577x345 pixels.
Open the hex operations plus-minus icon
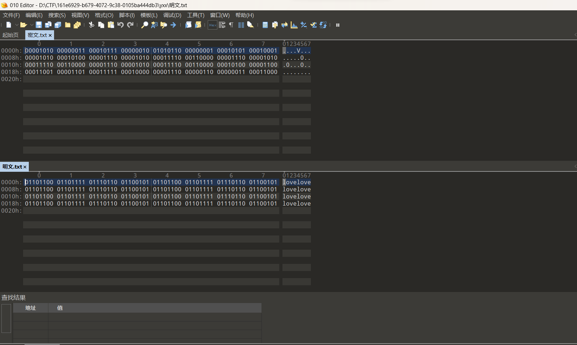303,25
